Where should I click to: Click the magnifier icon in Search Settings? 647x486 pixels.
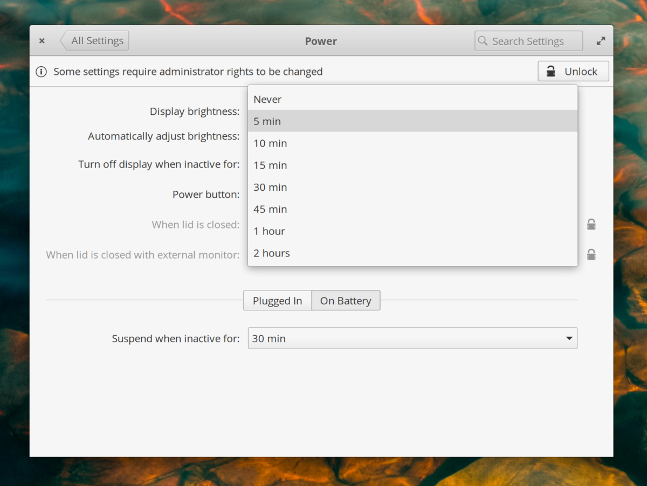click(x=483, y=41)
